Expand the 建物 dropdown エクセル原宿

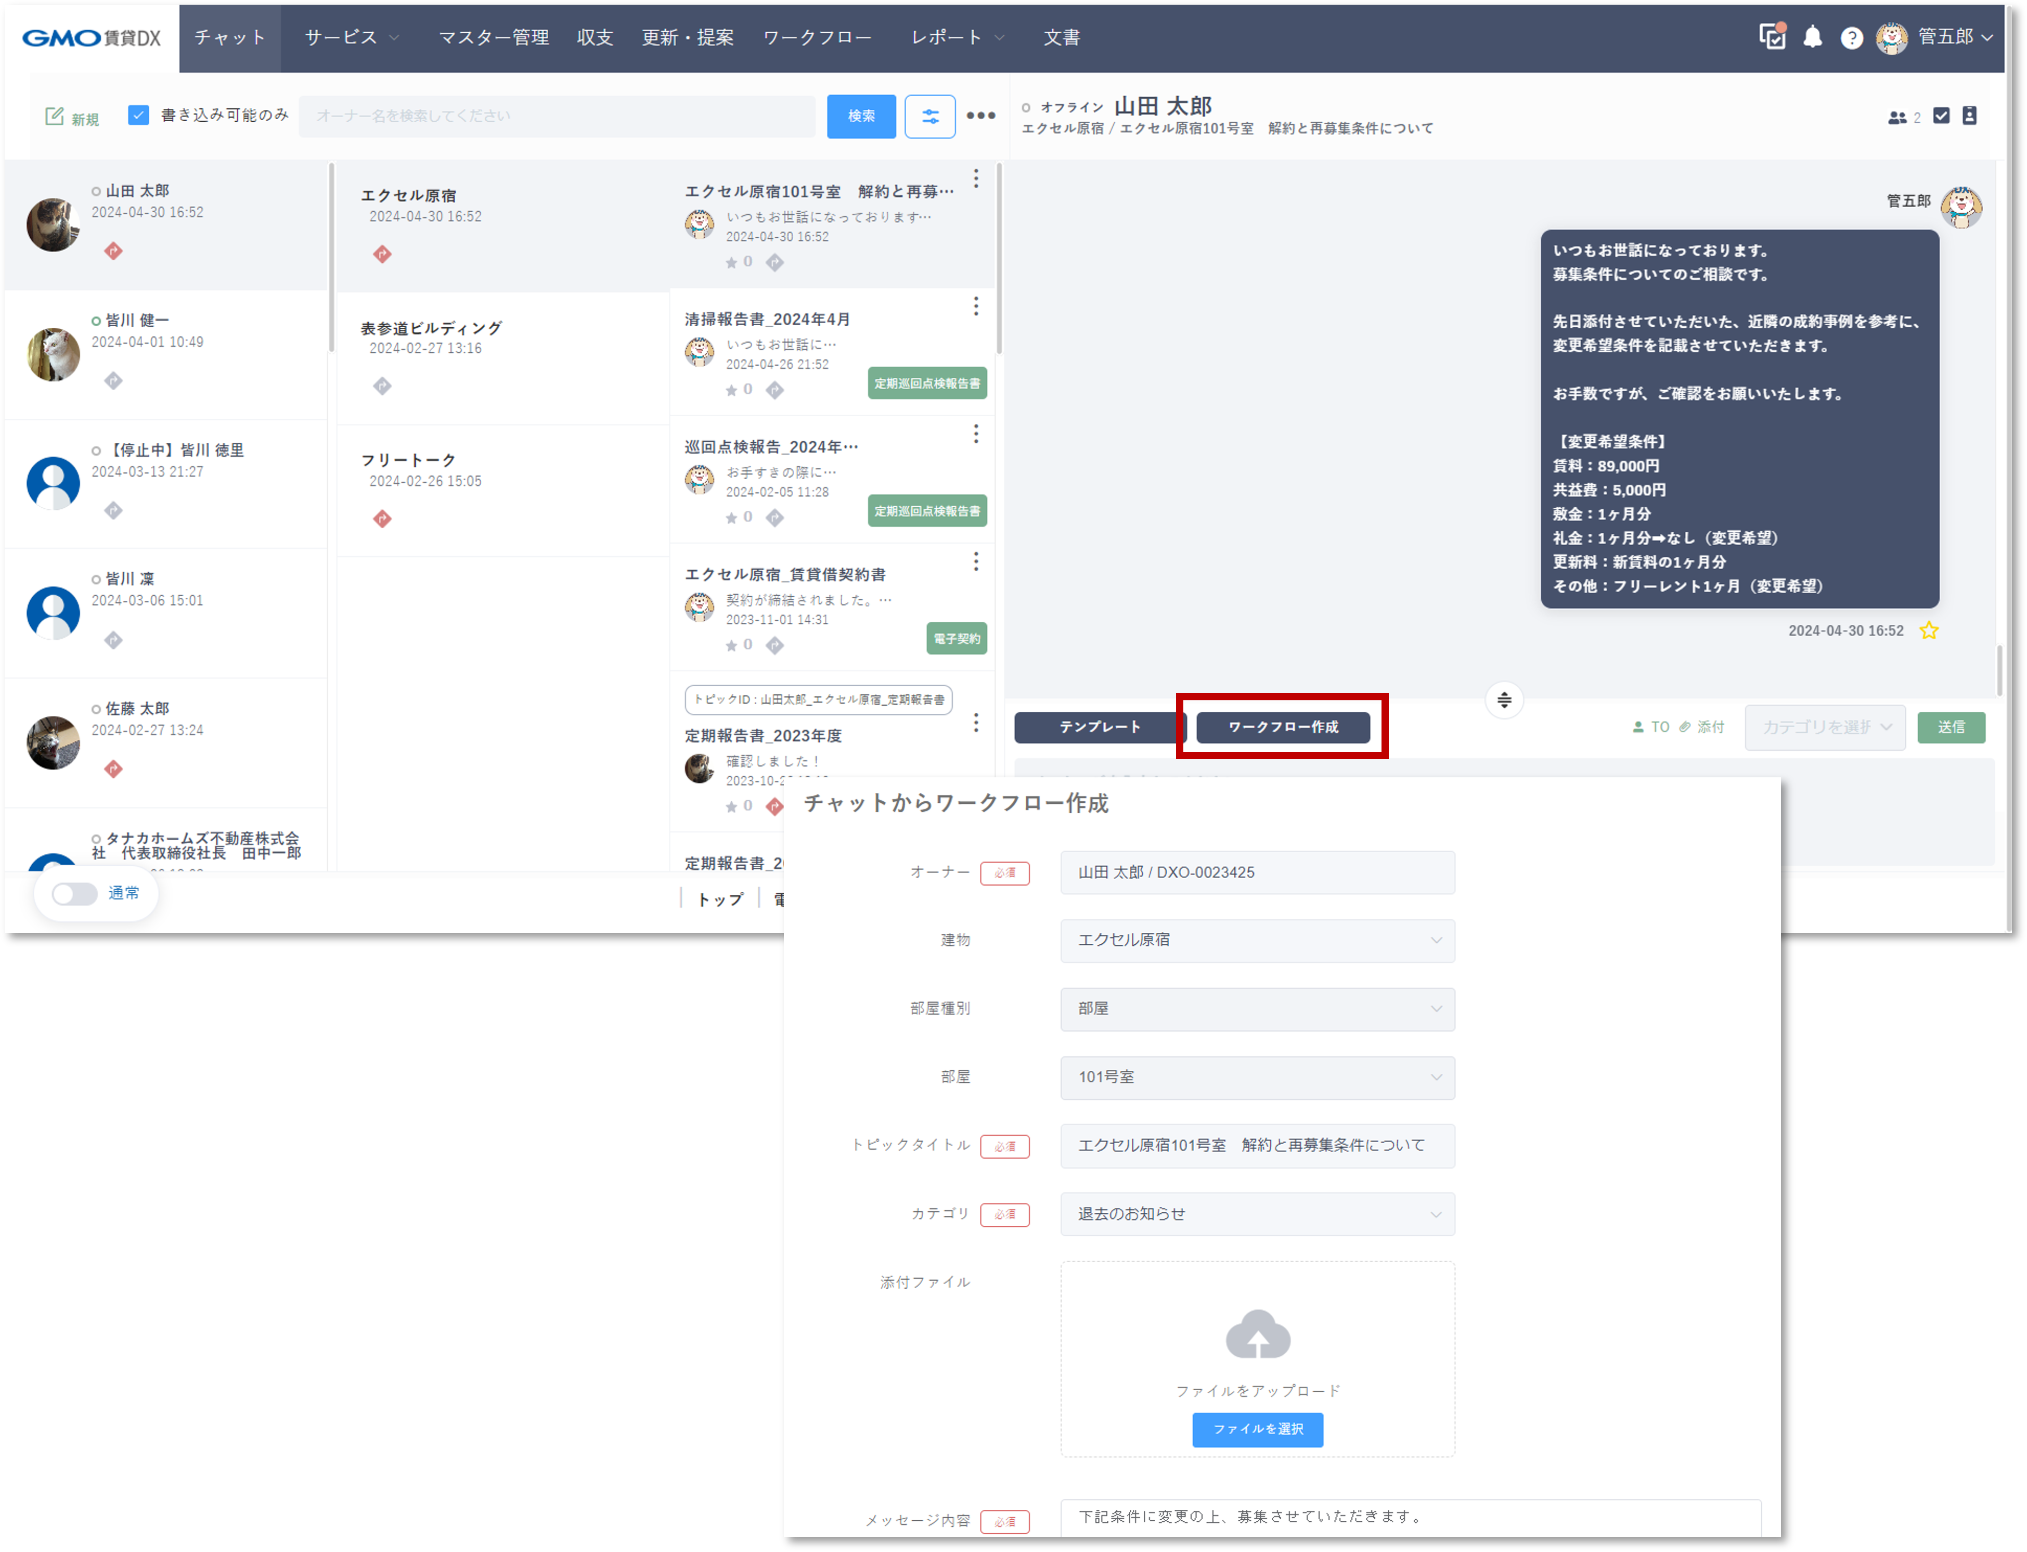[1257, 941]
